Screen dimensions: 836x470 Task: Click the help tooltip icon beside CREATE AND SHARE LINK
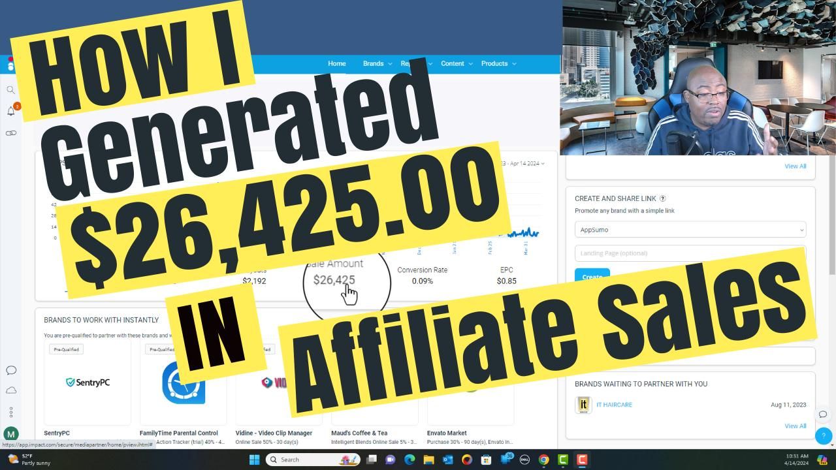[x=662, y=198]
